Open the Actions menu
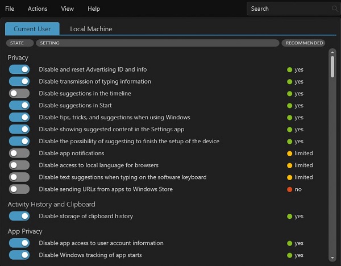Screen dimensions: 341x266 click(x=38, y=9)
